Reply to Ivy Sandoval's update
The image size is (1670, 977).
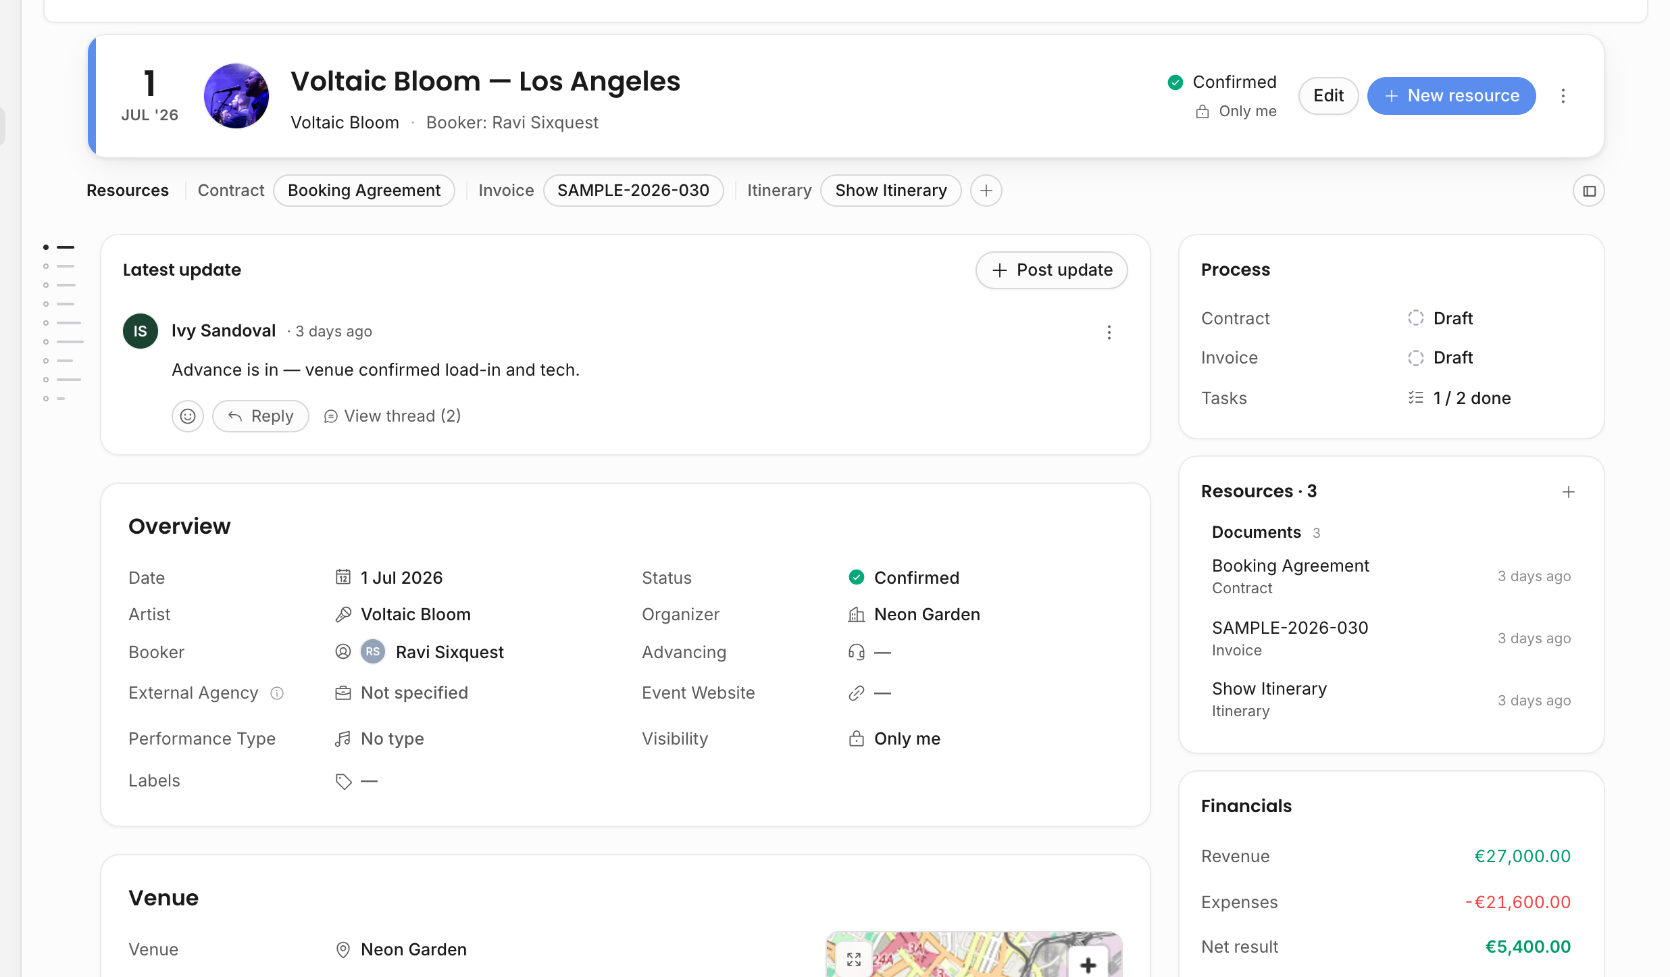[x=261, y=416]
